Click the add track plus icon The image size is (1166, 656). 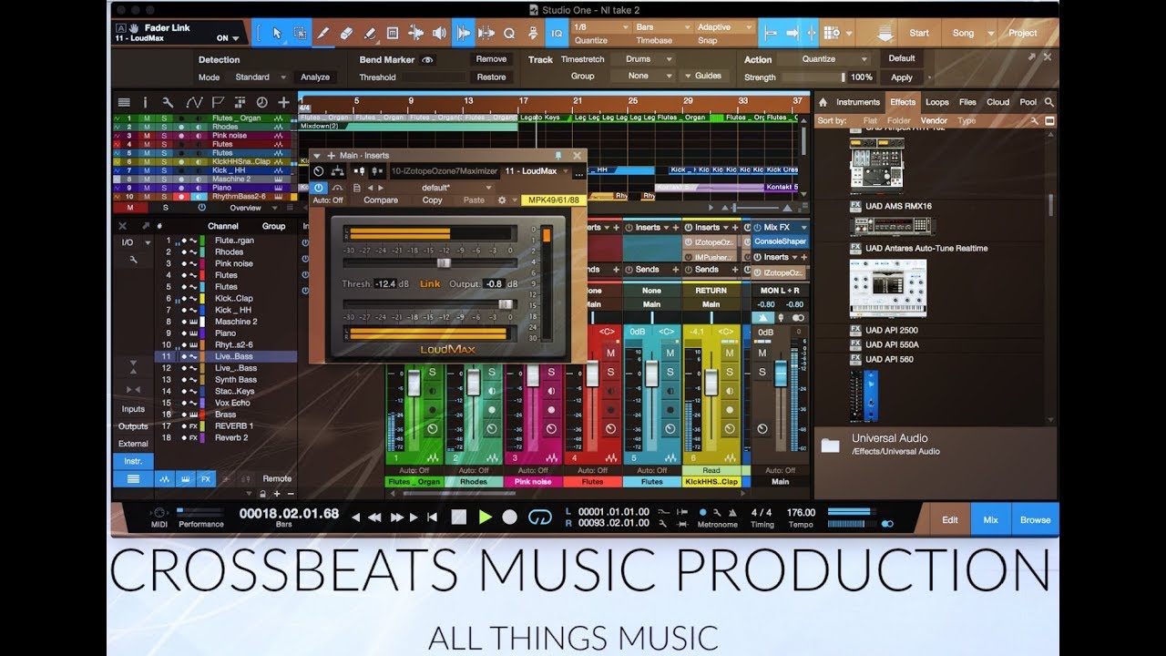(x=283, y=102)
